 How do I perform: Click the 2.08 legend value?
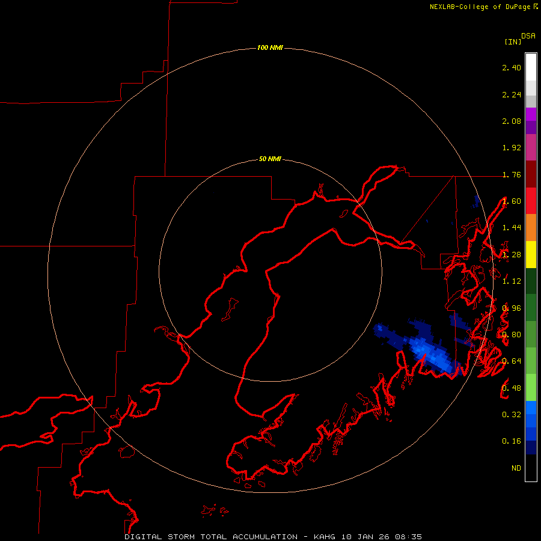pos(512,121)
